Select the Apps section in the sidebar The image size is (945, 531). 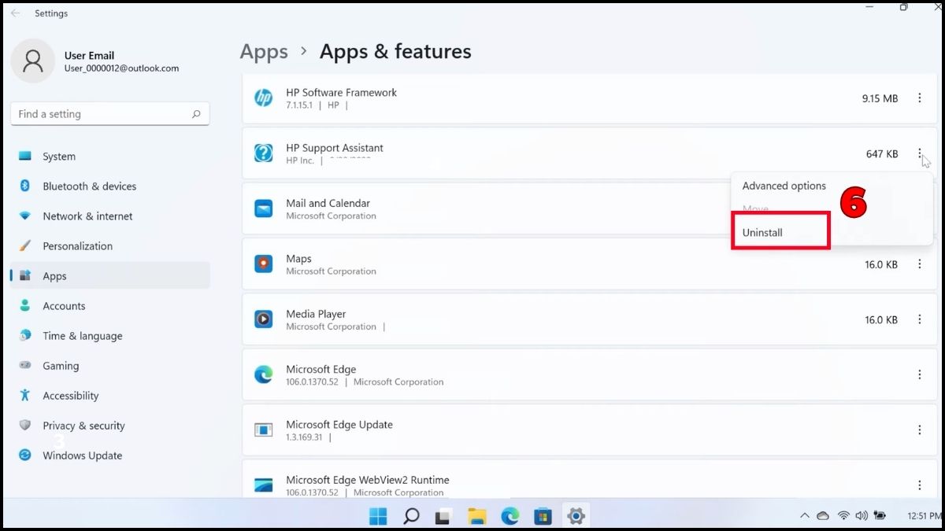pyautogui.click(x=110, y=276)
